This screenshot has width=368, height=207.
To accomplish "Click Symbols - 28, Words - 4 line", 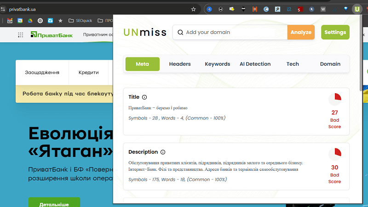I will pos(177,118).
